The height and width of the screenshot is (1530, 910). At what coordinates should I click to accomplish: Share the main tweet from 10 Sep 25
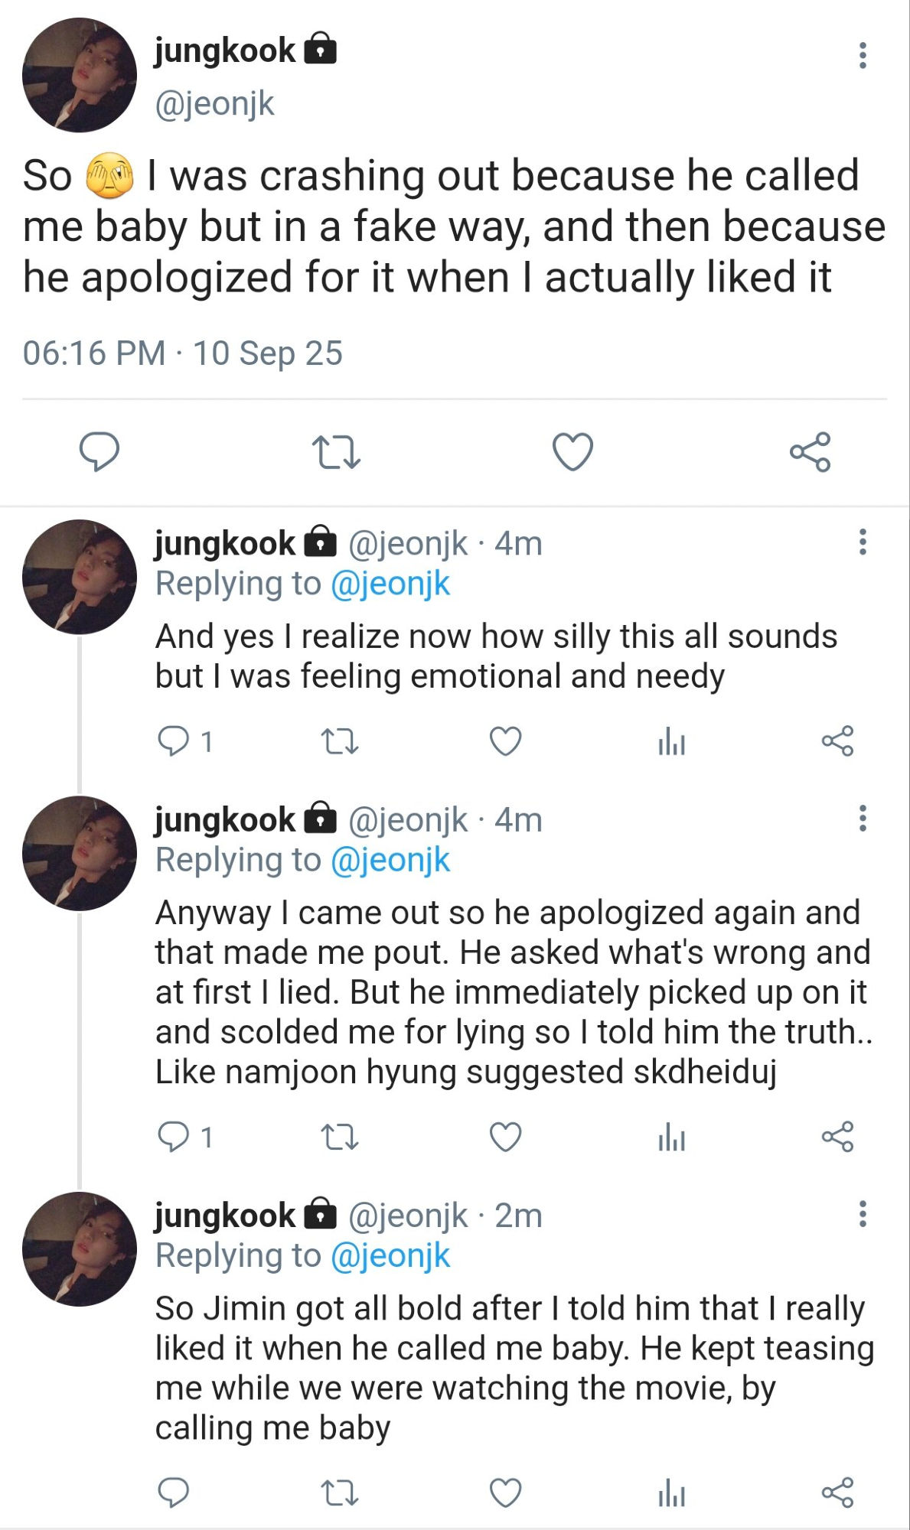pos(810,451)
